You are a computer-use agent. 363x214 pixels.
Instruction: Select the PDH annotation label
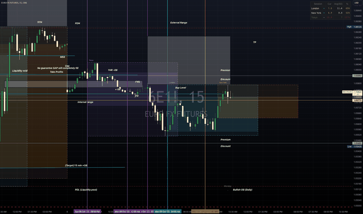(78, 23)
